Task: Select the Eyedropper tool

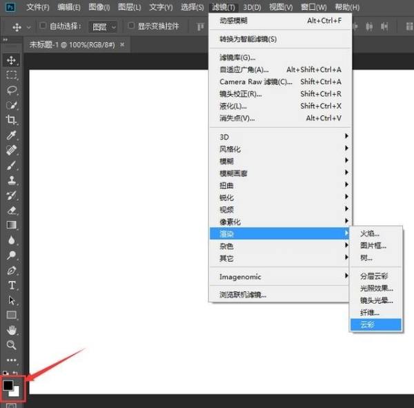Action: (11, 135)
